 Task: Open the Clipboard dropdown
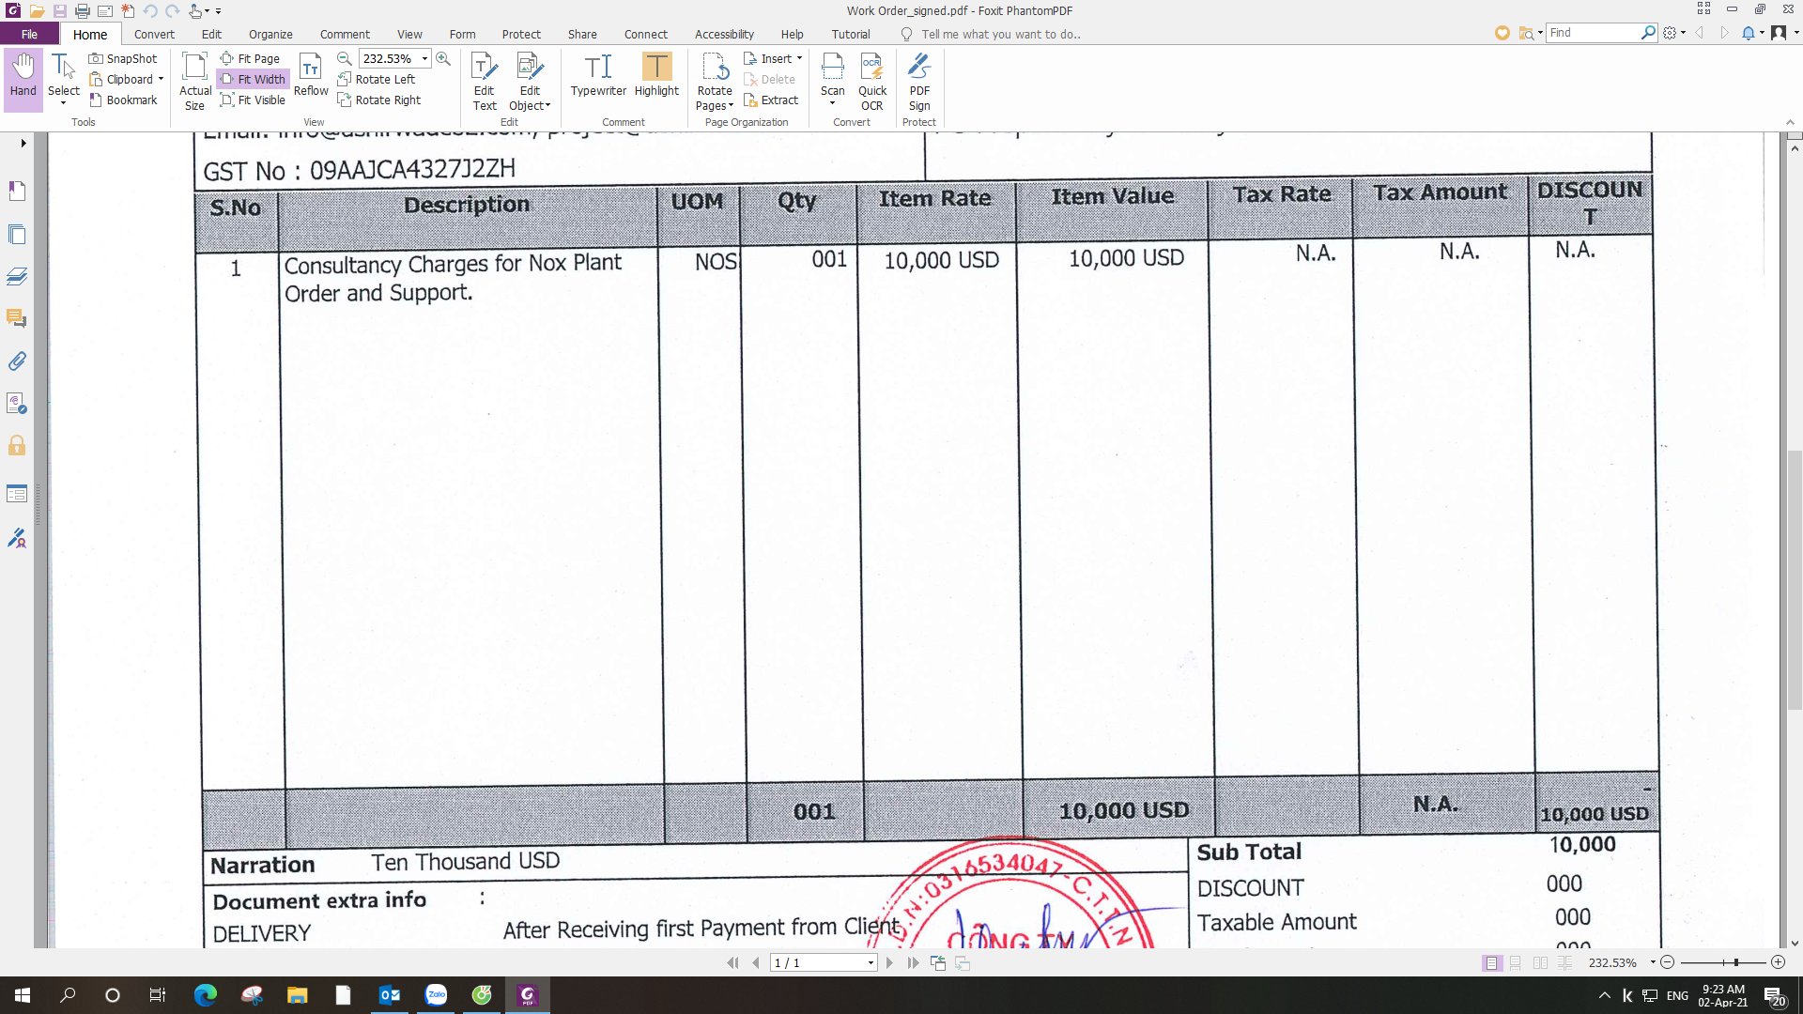click(161, 79)
